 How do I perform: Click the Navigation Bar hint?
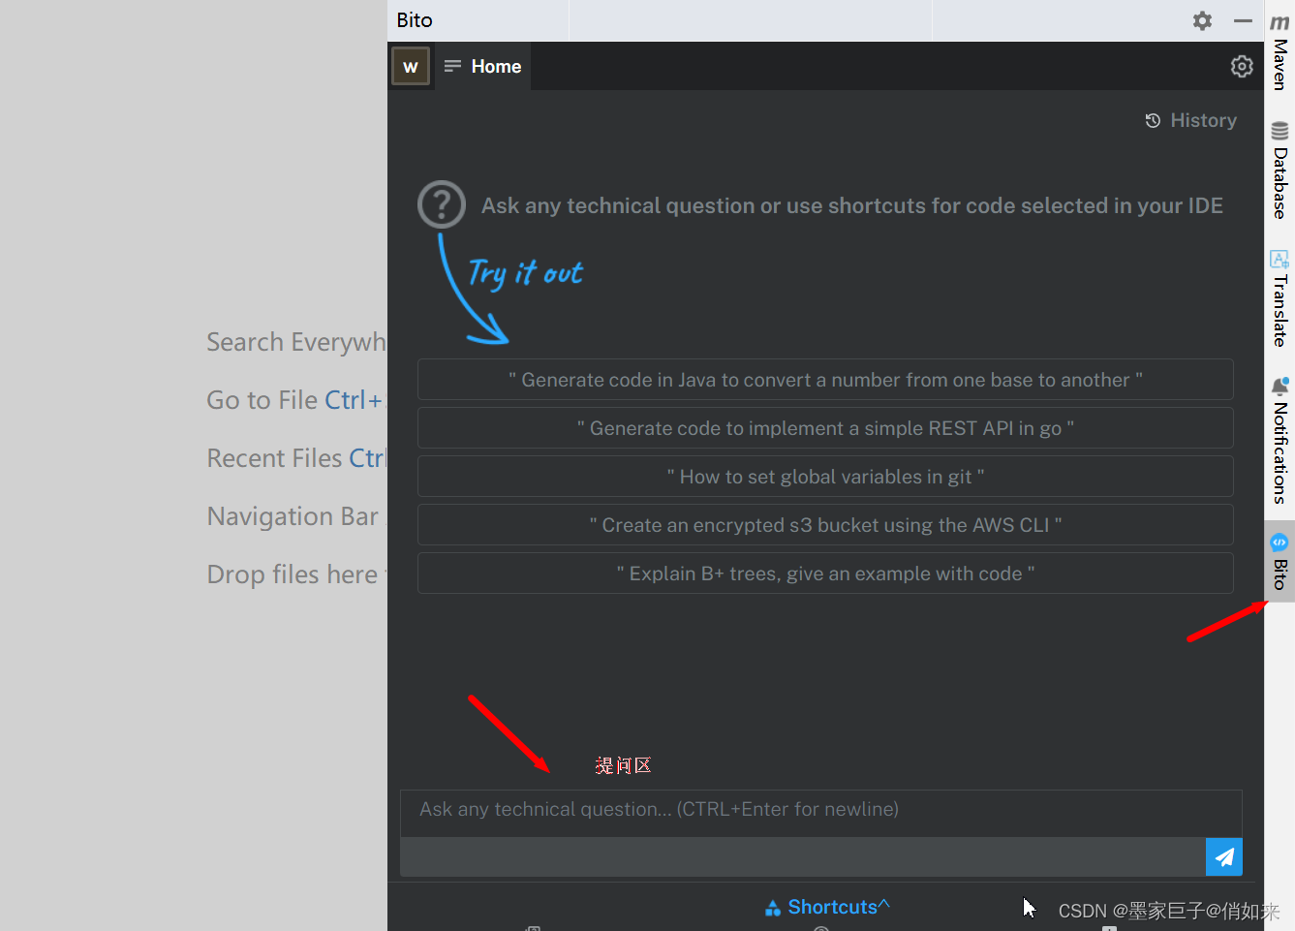pyautogui.click(x=293, y=516)
